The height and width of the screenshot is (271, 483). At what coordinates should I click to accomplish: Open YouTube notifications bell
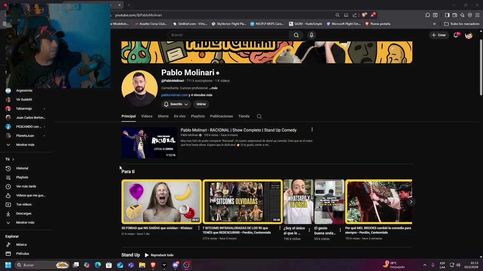click(x=456, y=35)
